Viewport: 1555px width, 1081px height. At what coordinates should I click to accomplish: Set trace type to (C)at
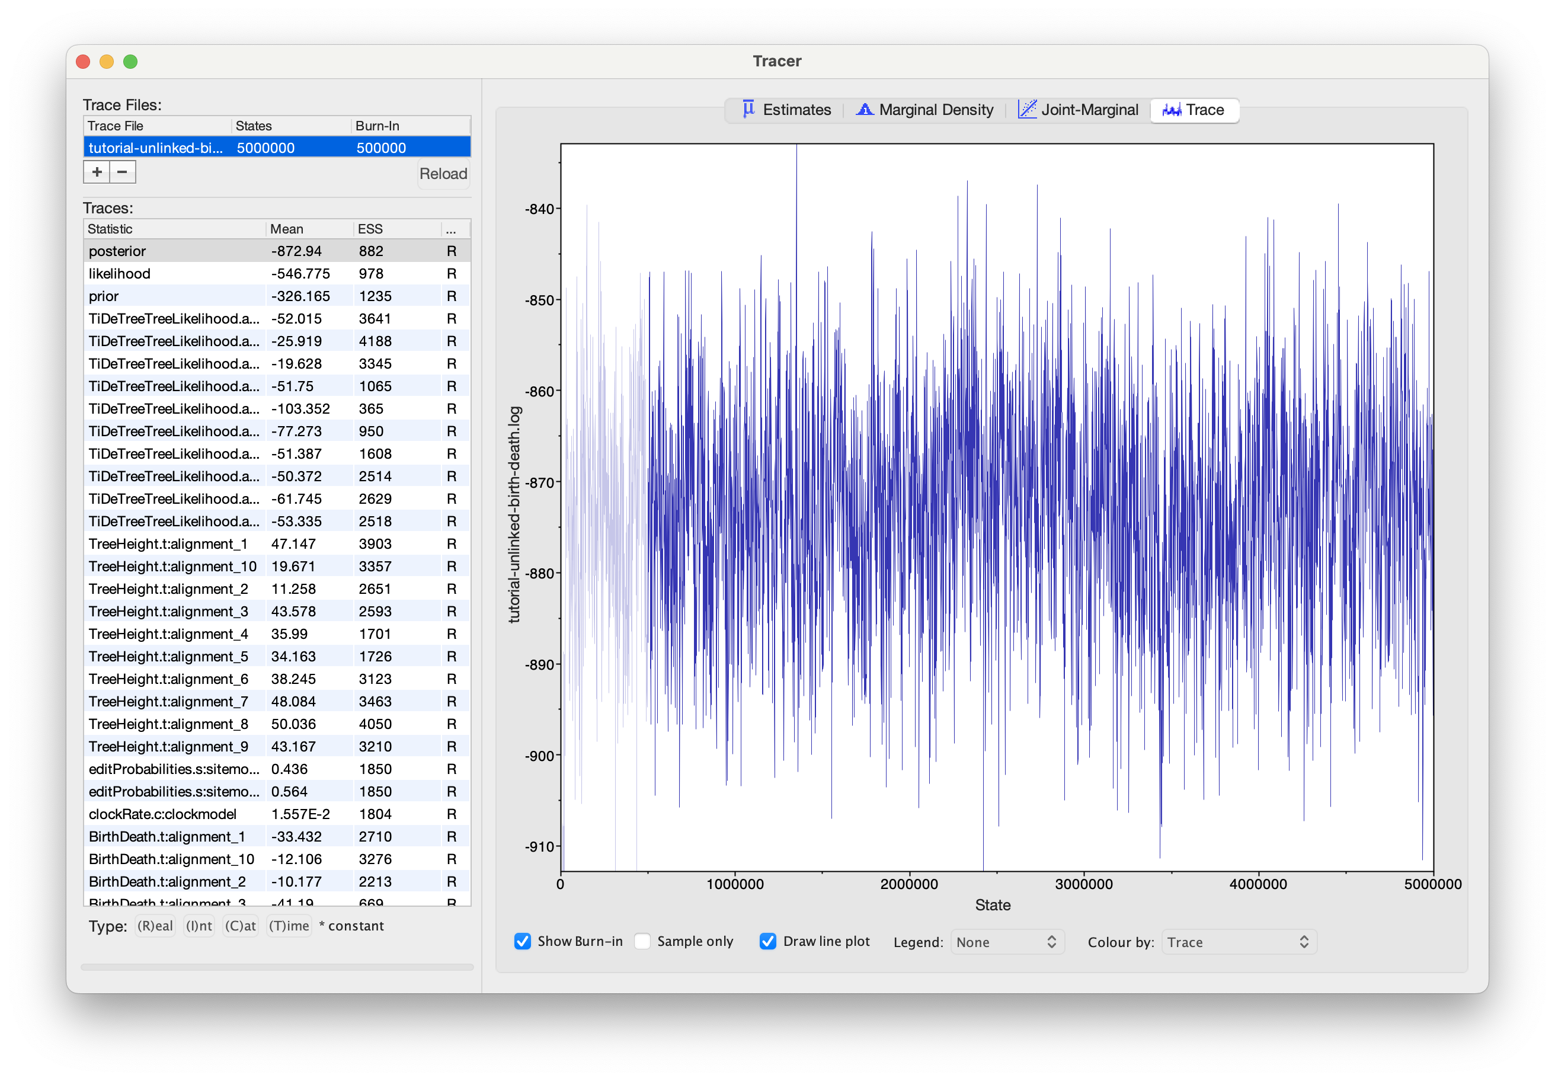point(241,926)
